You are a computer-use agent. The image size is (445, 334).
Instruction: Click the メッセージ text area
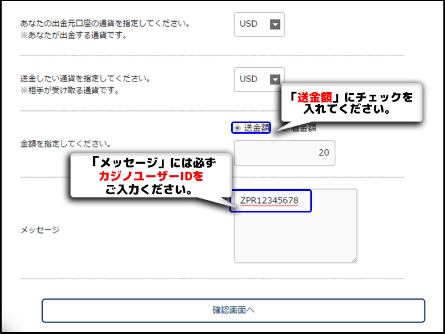[295, 226]
